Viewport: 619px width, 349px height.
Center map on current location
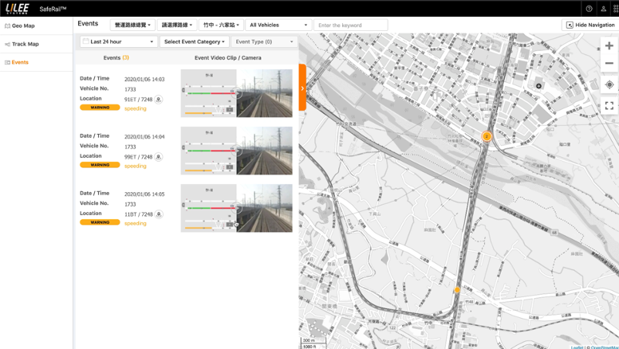tap(609, 84)
